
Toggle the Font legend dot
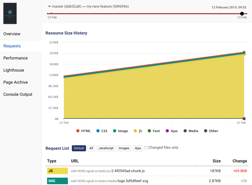coord(149,131)
